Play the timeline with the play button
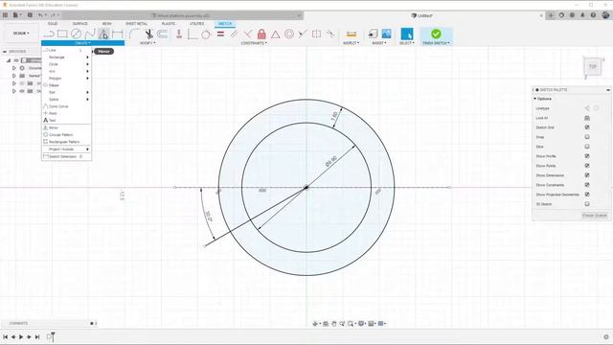613x345 pixels. [x=21, y=336]
